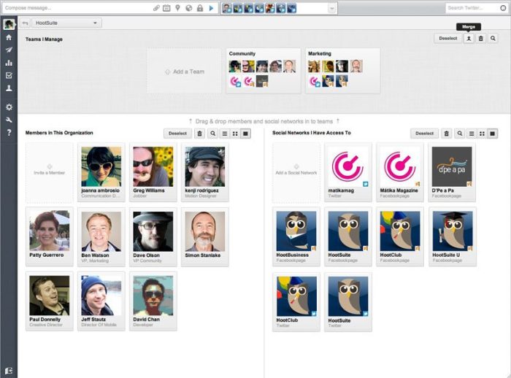The width and height of the screenshot is (511, 378).
Task: Click the user profile avatar in sidebar
Action: click(x=9, y=24)
